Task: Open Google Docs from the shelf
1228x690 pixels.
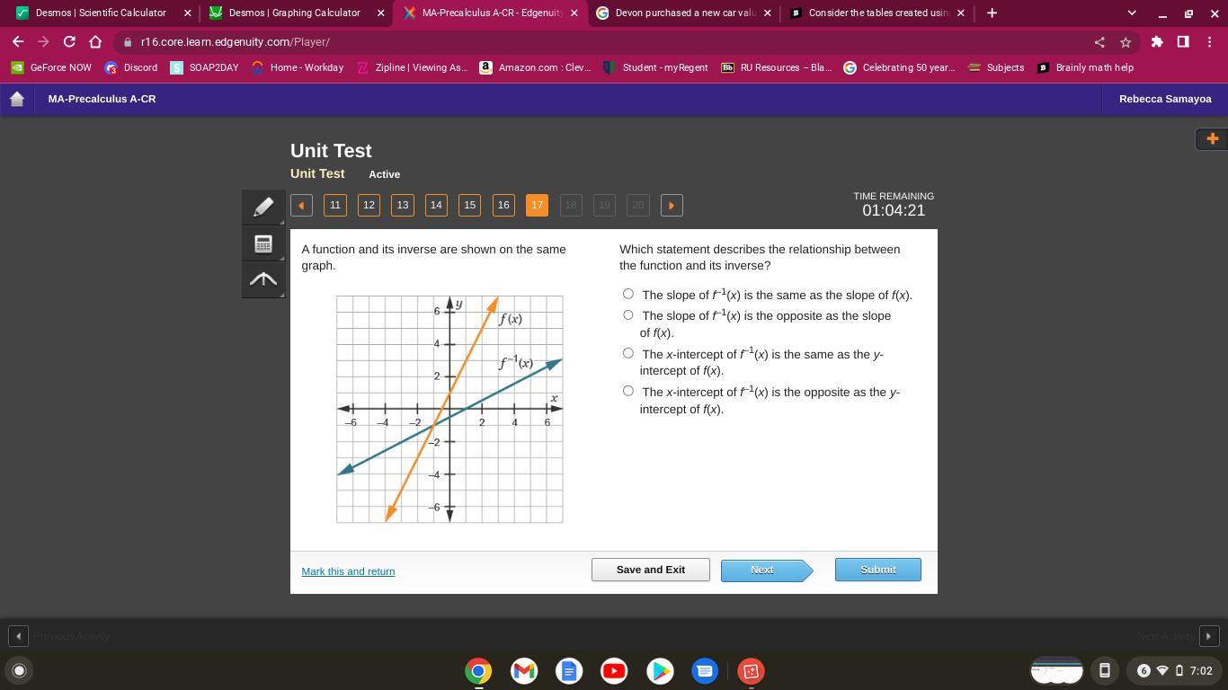Action: click(569, 671)
